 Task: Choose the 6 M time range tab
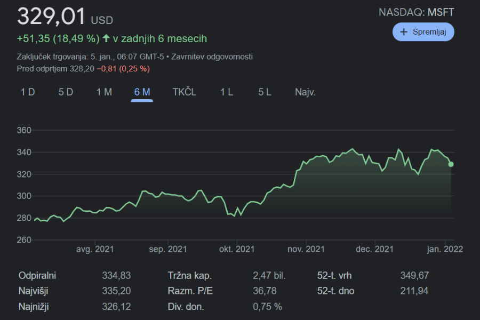coord(142,92)
